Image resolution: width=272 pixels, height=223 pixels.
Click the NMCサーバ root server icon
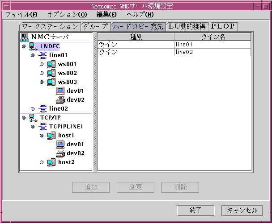click(x=25, y=37)
